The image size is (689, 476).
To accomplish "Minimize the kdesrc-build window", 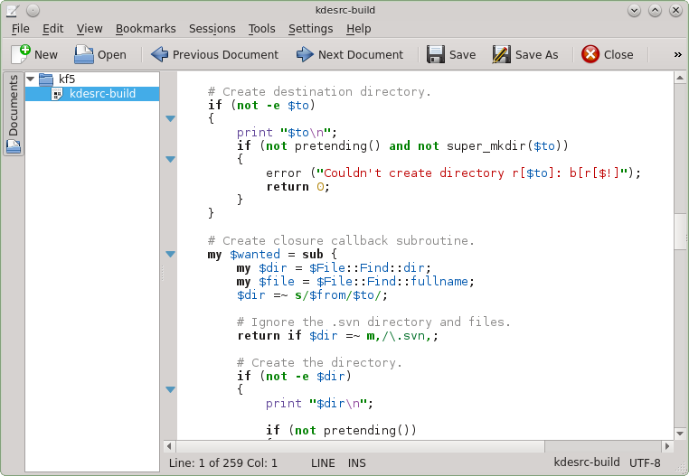I will (x=634, y=10).
